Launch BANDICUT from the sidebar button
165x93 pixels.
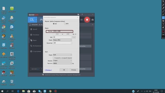[37, 69]
